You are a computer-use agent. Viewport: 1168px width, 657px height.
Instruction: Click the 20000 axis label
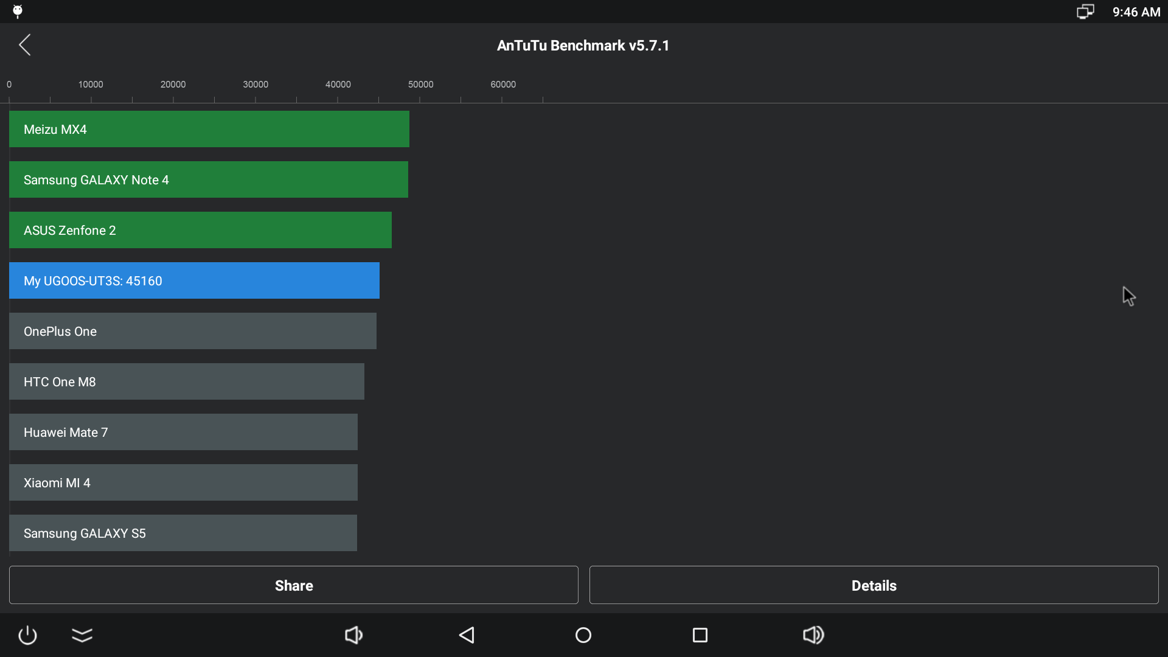(x=173, y=85)
